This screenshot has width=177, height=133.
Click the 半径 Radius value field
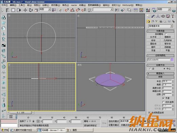point(167,81)
